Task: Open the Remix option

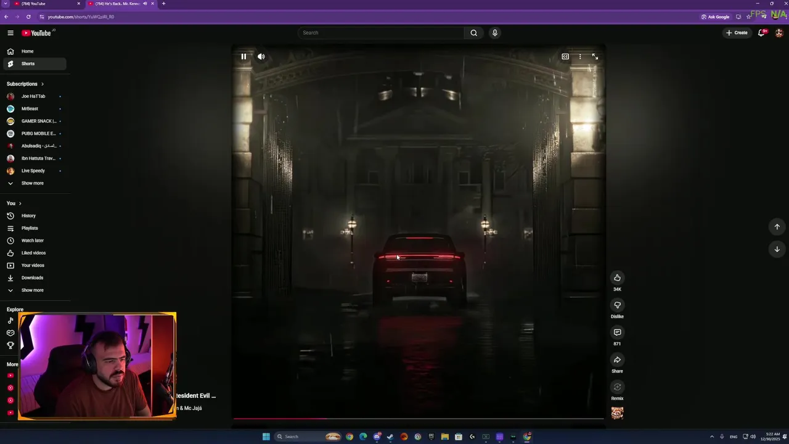Action: click(x=617, y=387)
